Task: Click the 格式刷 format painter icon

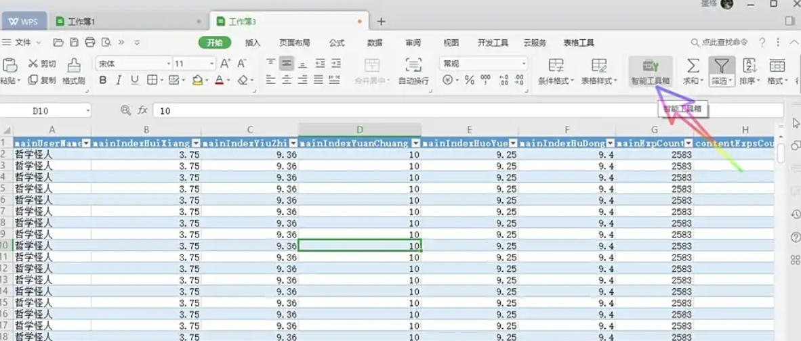Action: coord(73,66)
